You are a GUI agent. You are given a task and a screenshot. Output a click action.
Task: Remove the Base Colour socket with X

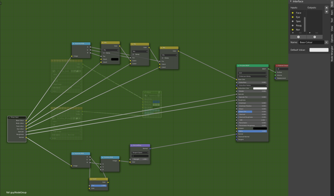point(326,42)
